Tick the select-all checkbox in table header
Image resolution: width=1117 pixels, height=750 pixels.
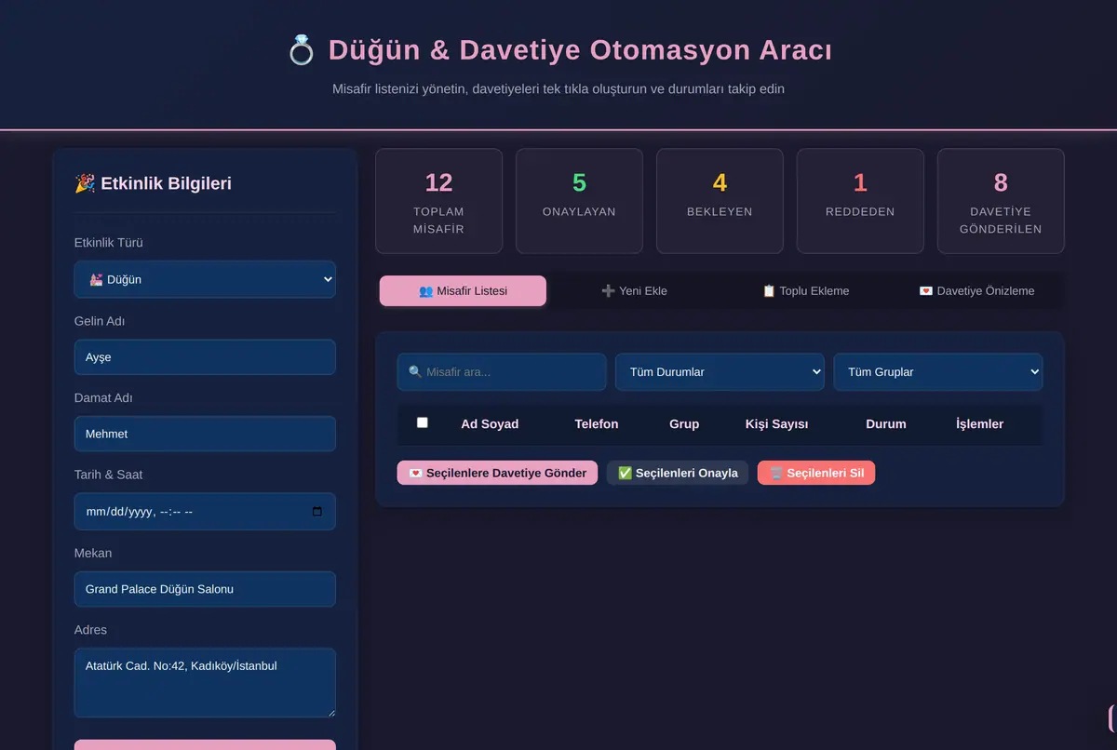click(x=423, y=422)
